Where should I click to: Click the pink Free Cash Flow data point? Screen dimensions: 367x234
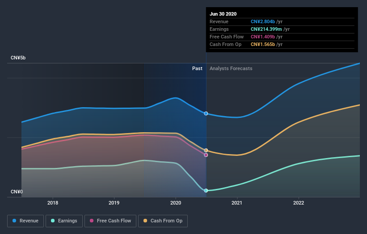tap(206, 155)
